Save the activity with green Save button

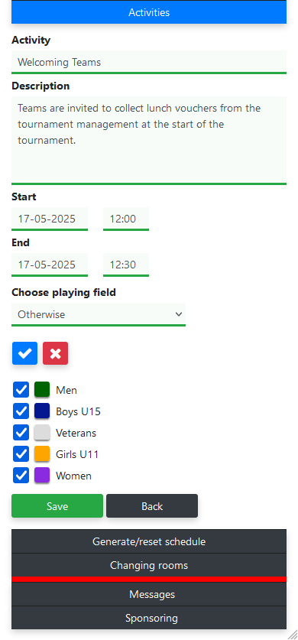pos(57,506)
